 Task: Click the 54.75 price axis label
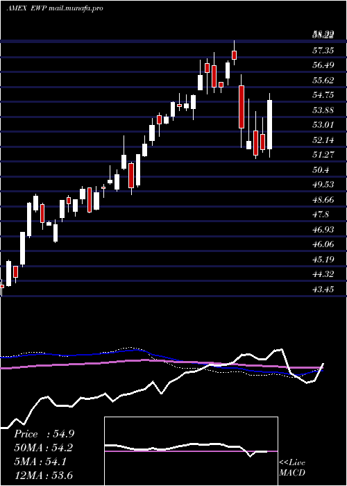point(323,95)
